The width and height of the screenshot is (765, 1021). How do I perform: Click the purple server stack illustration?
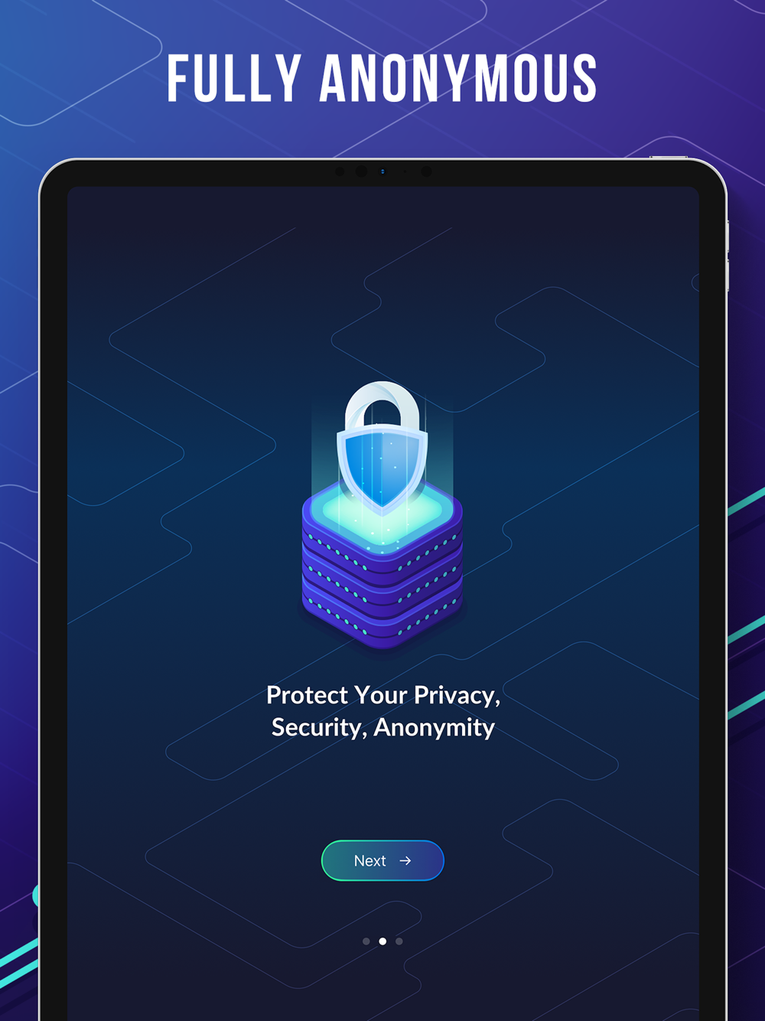pyautogui.click(x=382, y=566)
